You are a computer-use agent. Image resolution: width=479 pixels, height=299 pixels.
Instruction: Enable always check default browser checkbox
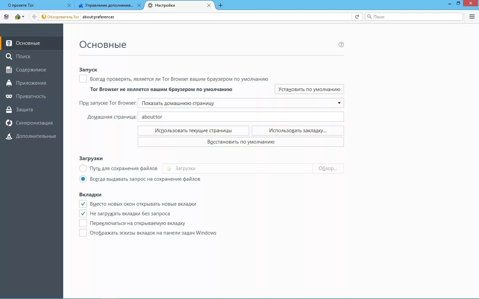click(x=83, y=79)
